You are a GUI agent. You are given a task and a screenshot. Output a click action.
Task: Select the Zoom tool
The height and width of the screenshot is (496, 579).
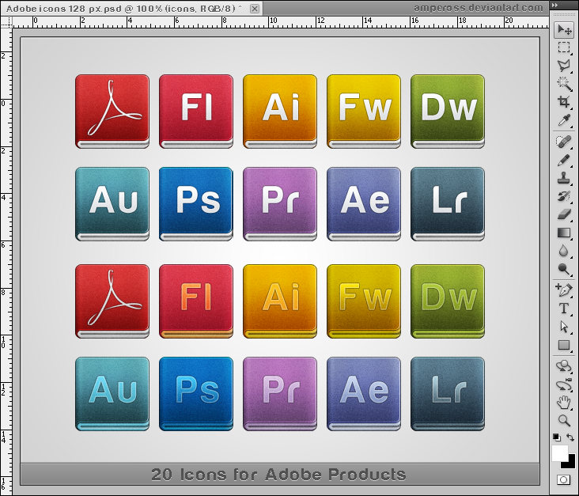point(564,420)
